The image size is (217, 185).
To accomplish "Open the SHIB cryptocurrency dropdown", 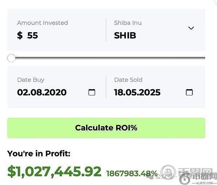I will (125, 35).
